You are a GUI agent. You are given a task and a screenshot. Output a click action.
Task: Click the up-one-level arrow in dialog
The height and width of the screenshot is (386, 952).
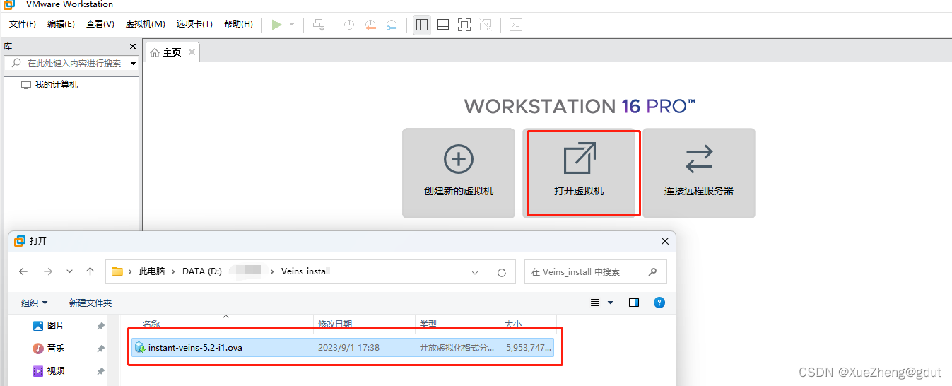90,271
